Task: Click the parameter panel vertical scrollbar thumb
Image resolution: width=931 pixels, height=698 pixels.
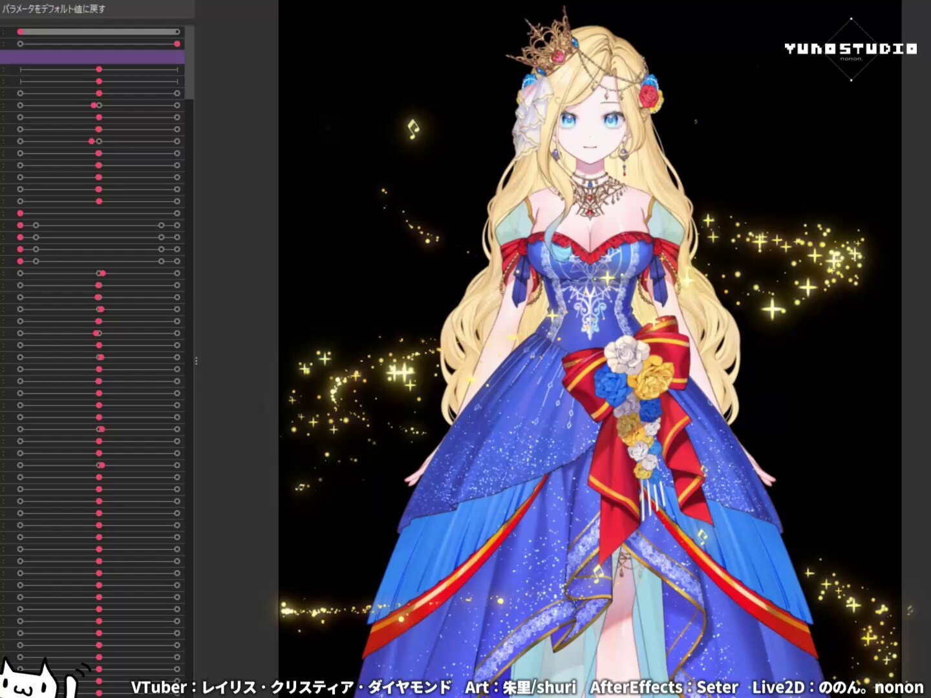Action: click(189, 62)
